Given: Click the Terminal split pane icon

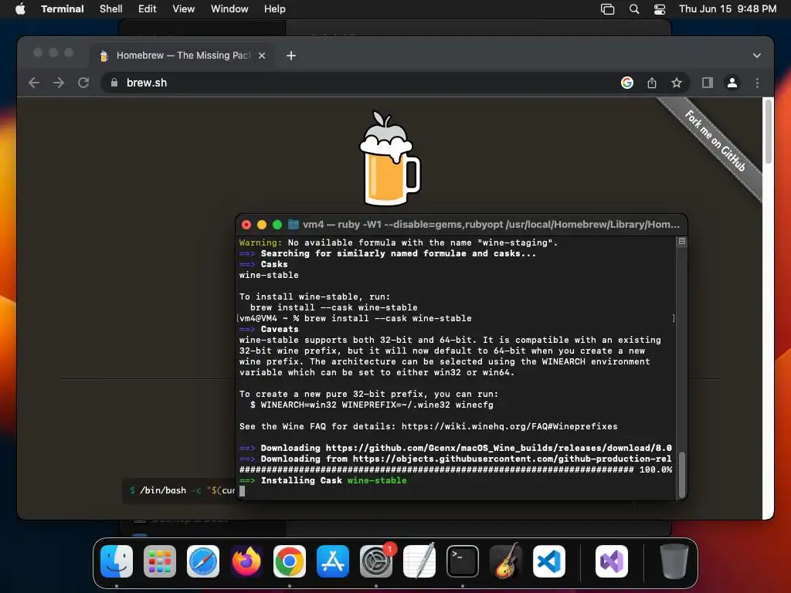Looking at the screenshot, I should point(681,242).
